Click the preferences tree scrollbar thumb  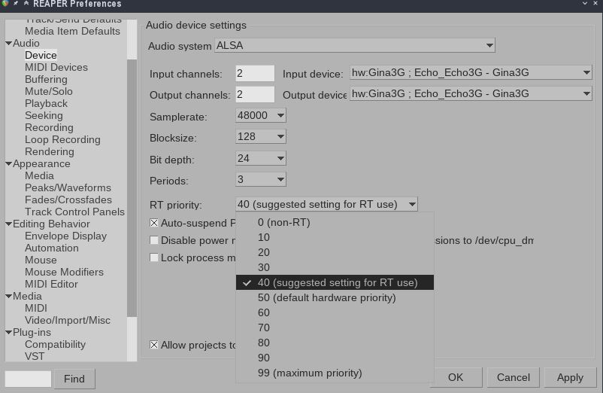132,187
